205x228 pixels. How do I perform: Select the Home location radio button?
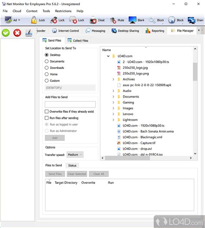tap(47, 74)
